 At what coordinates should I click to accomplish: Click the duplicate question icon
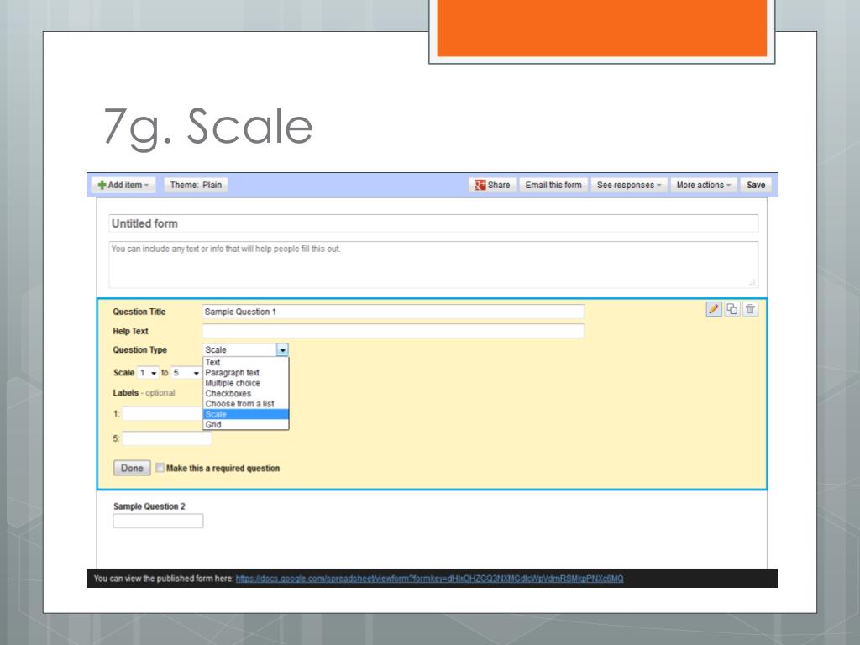(x=732, y=309)
